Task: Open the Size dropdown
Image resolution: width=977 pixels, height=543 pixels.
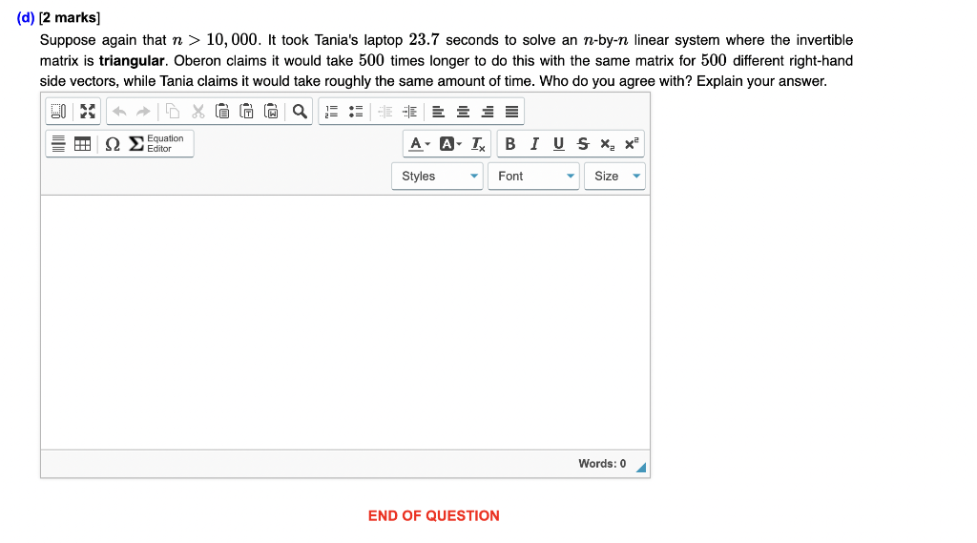Action: click(x=615, y=177)
